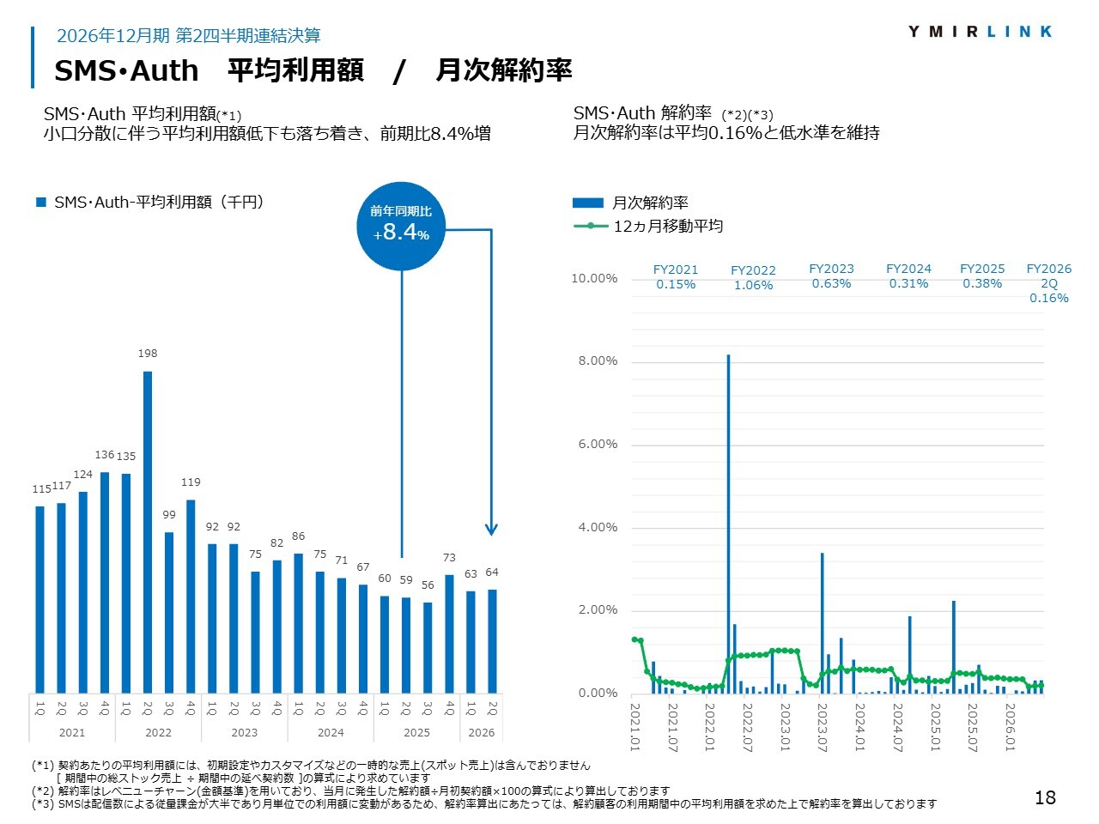Select the bar value 136
This screenshot has height=824, width=1099.
click(x=105, y=455)
